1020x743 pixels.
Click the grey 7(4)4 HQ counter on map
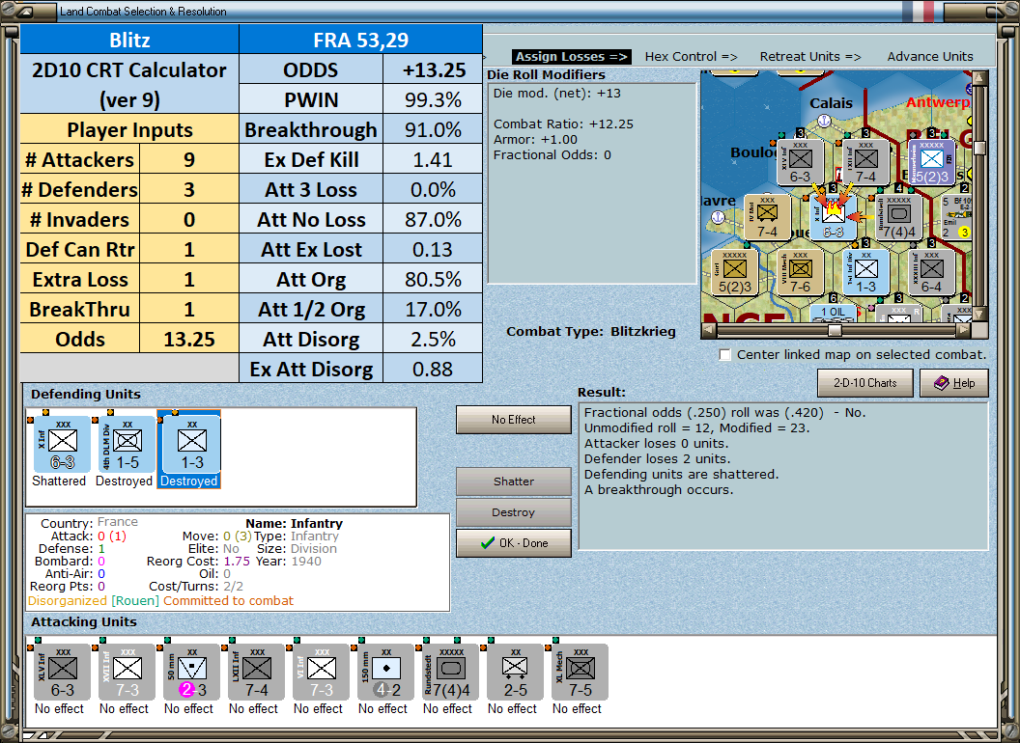click(899, 216)
